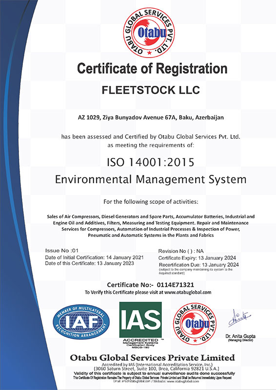Viewport: 276px width, 390px height.
Task: Select the company name FLEETSTOCK LLC
Action: pyautogui.click(x=151, y=90)
